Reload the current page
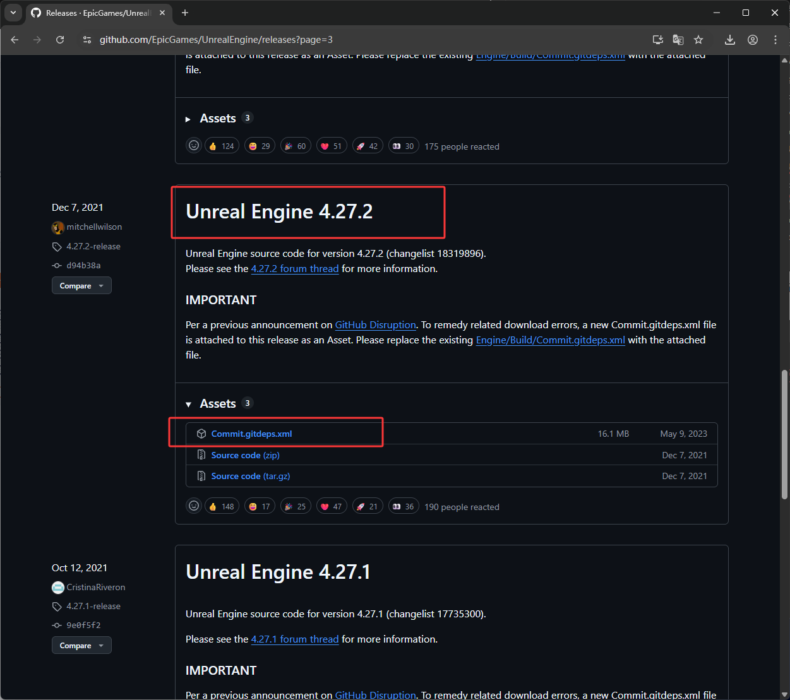The image size is (790, 700). coord(60,40)
